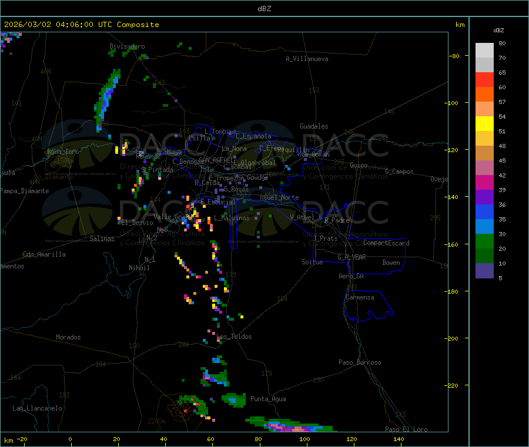Click the SAN_RAFAEL map label
Image resolution: width=529 pixels, height=447 pixels.
point(217,160)
